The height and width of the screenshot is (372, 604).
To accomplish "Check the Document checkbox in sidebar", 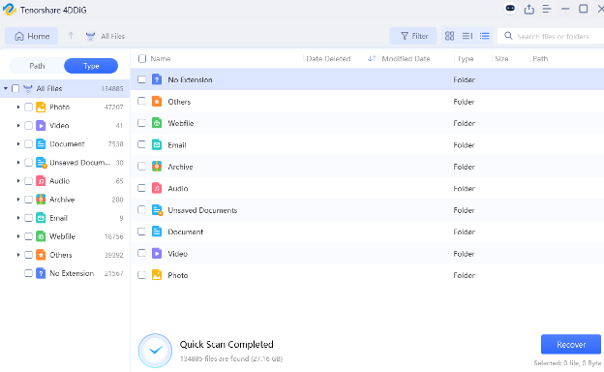I will [28, 143].
